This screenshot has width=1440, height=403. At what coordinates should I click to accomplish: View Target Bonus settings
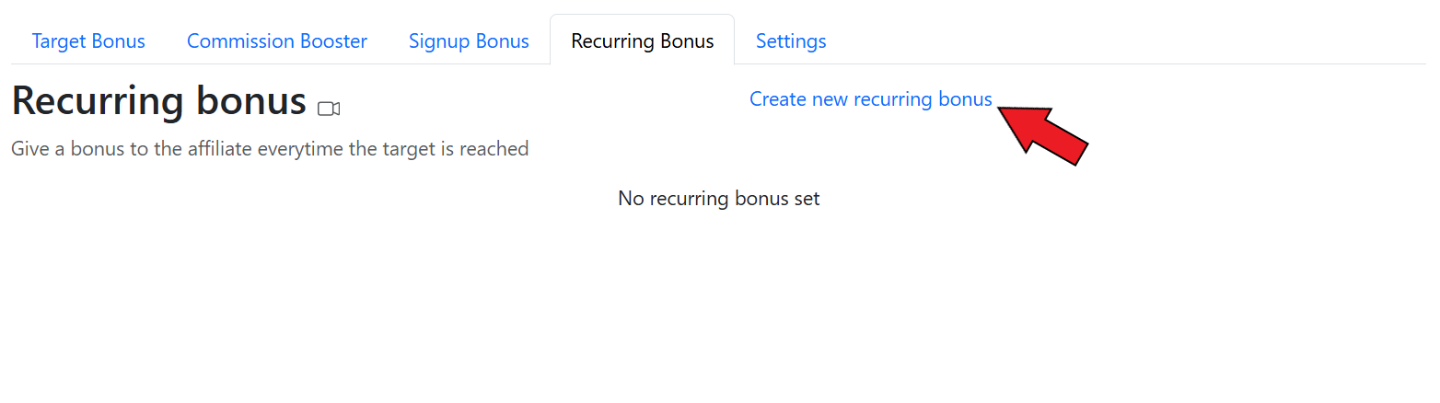point(88,41)
